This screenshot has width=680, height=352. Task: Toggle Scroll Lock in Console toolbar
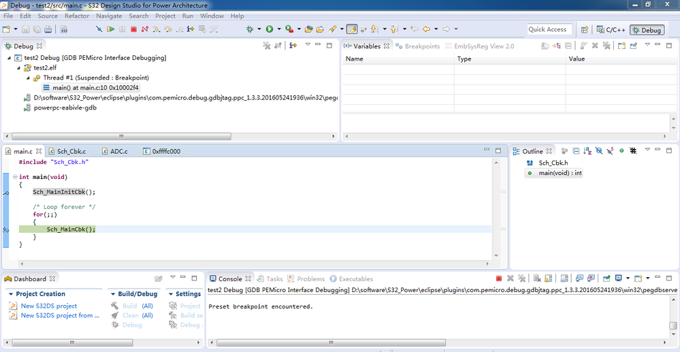[548, 278]
